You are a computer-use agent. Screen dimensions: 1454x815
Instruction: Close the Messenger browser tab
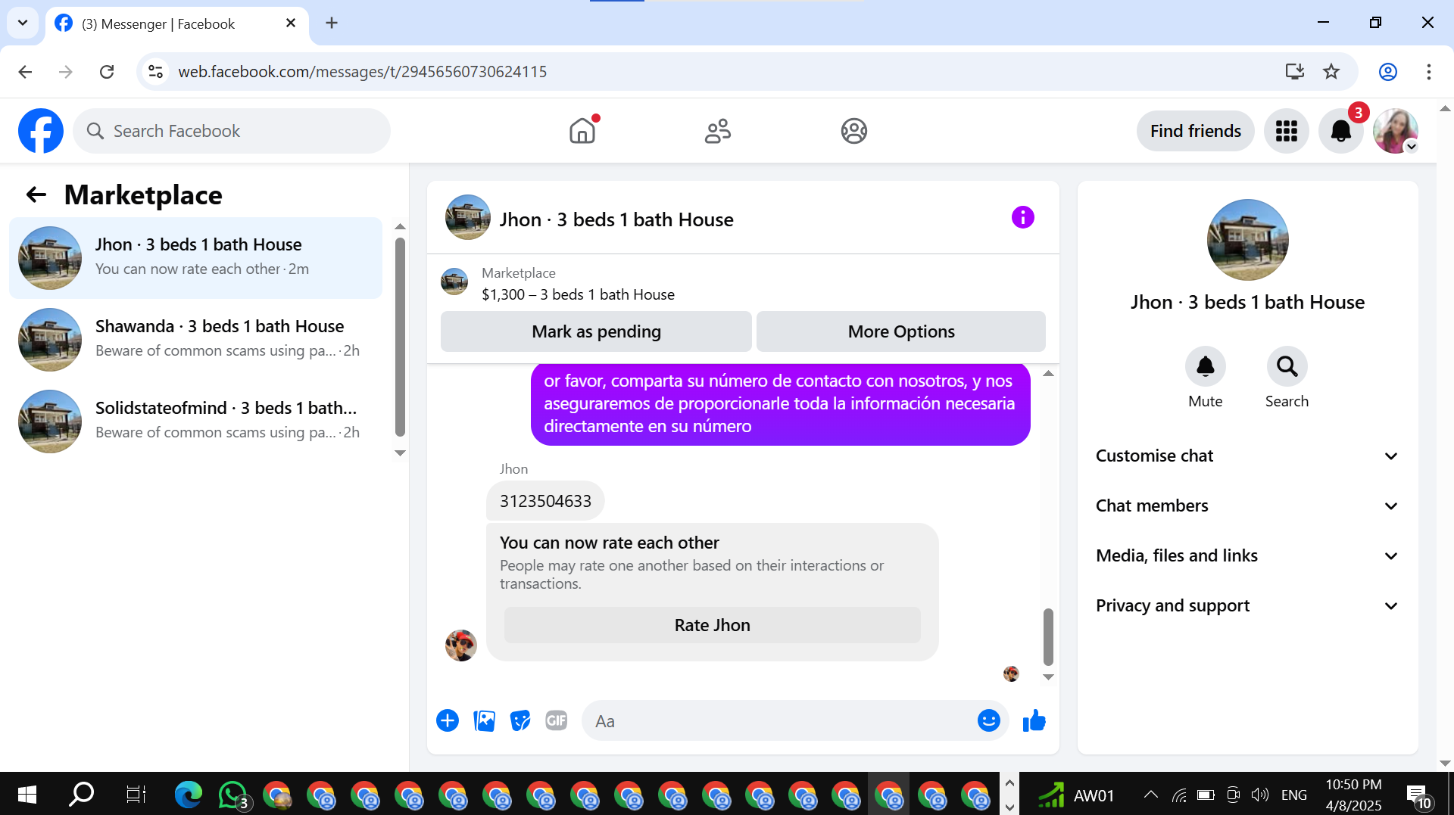click(291, 23)
